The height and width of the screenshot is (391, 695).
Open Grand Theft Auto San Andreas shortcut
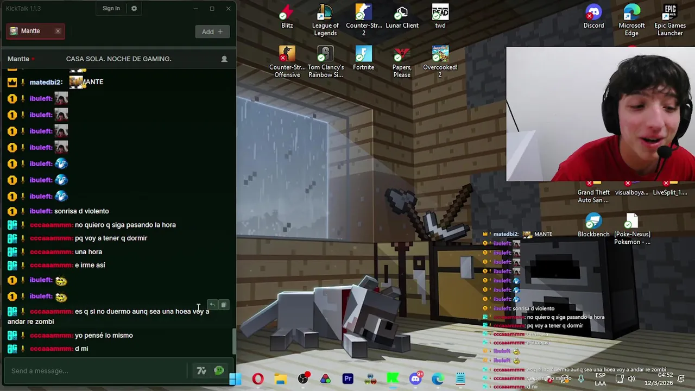pyautogui.click(x=593, y=192)
